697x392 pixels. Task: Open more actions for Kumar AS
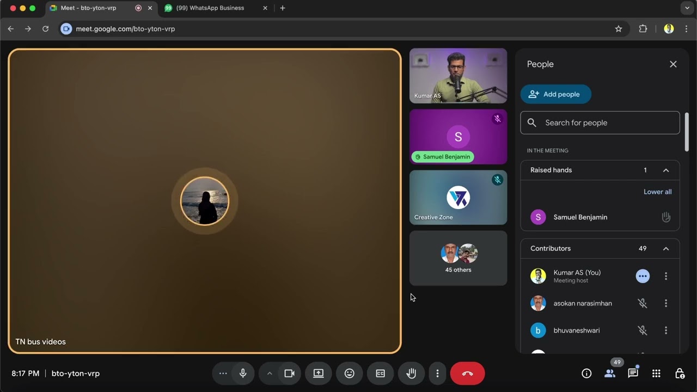coord(666,277)
